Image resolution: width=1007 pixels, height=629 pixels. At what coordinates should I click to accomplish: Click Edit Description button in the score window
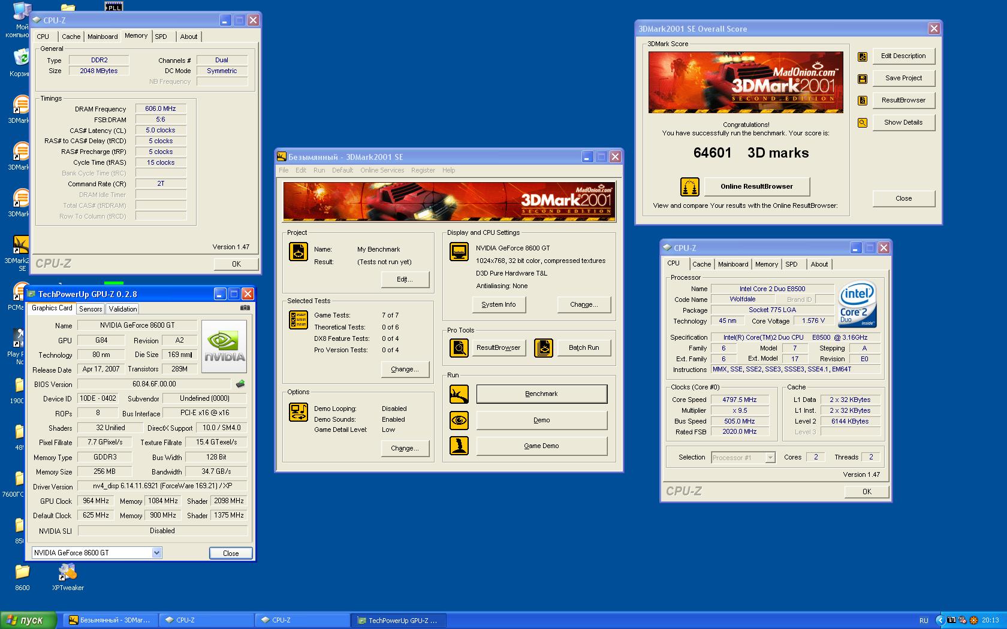point(903,56)
